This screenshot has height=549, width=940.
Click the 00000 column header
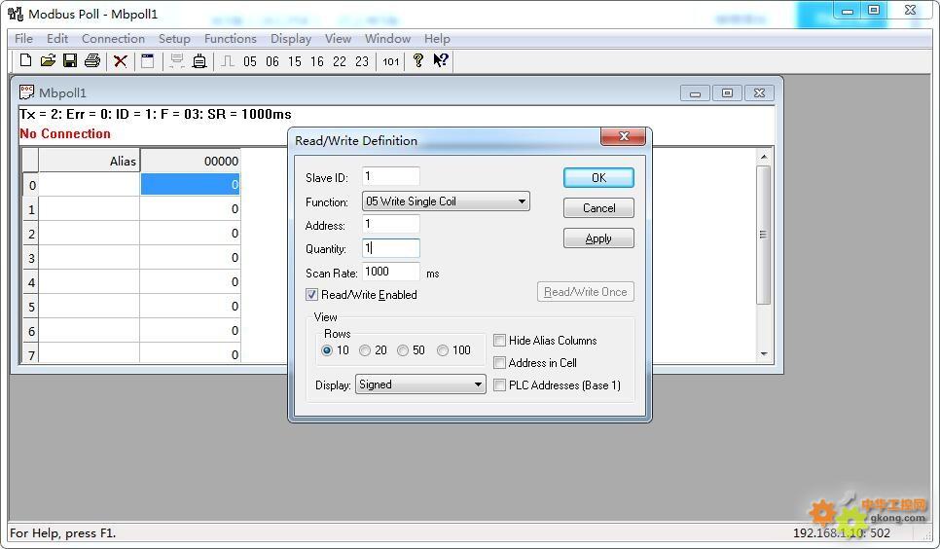190,161
